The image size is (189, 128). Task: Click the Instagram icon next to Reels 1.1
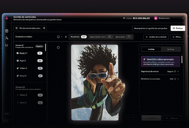[x=17, y=53]
